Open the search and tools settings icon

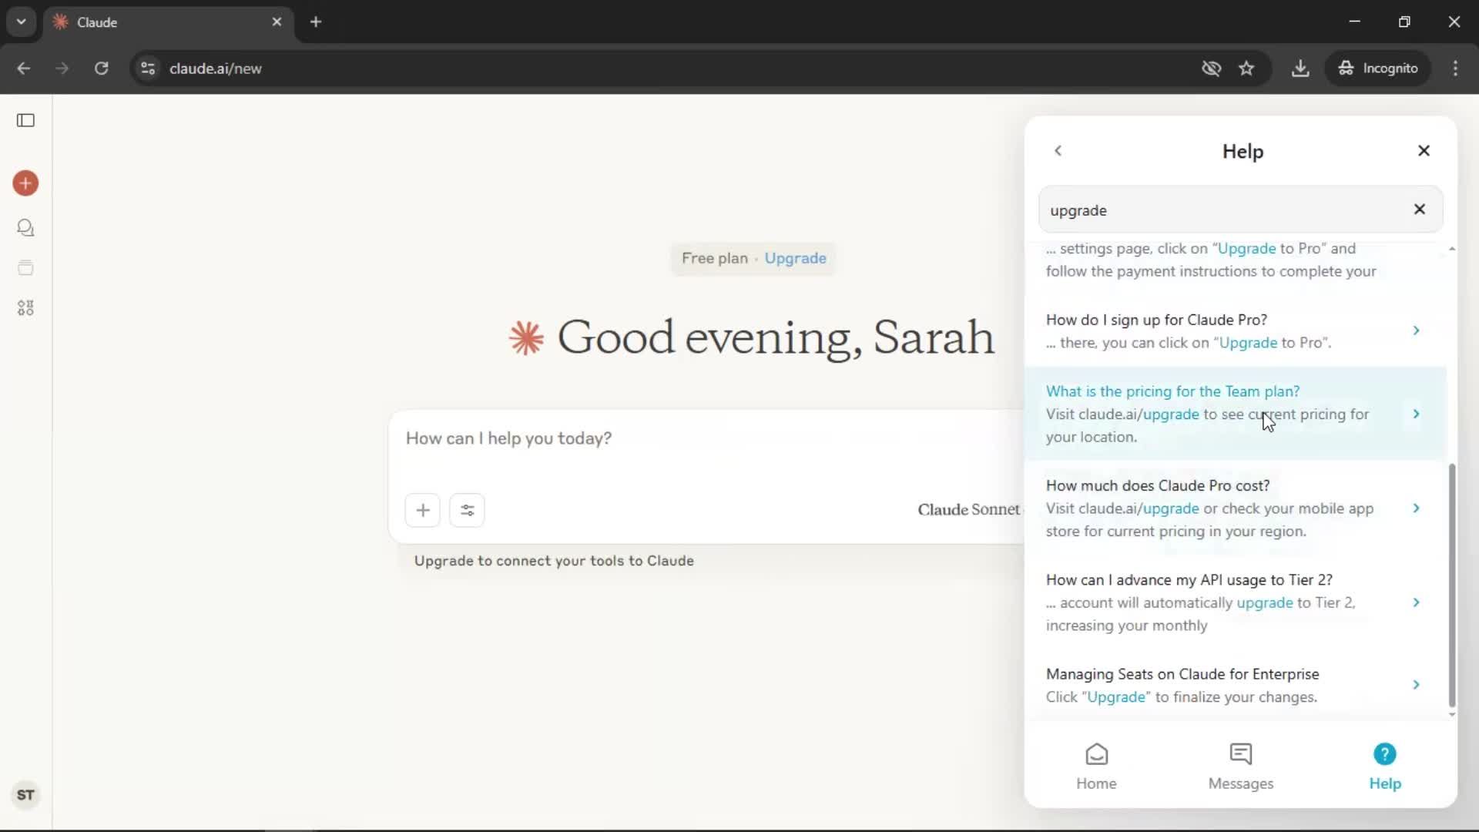467,510
